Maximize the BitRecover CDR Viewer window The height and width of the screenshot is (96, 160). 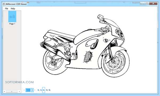147,3
